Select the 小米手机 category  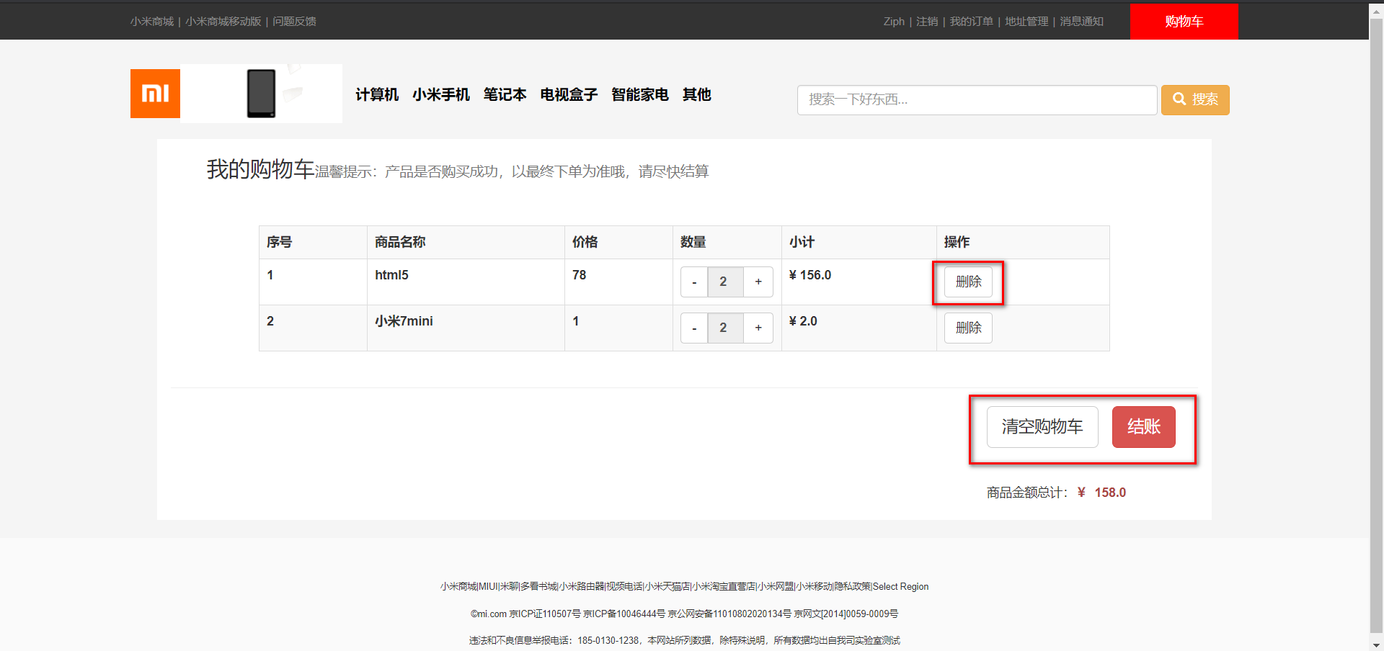coord(441,94)
